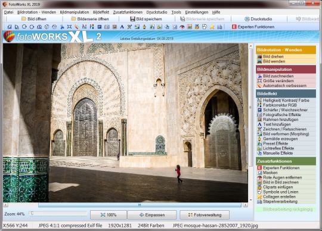Click the sharpen/blur icon in the toolbar
The height and width of the screenshot is (231, 322).
tap(100, 27)
